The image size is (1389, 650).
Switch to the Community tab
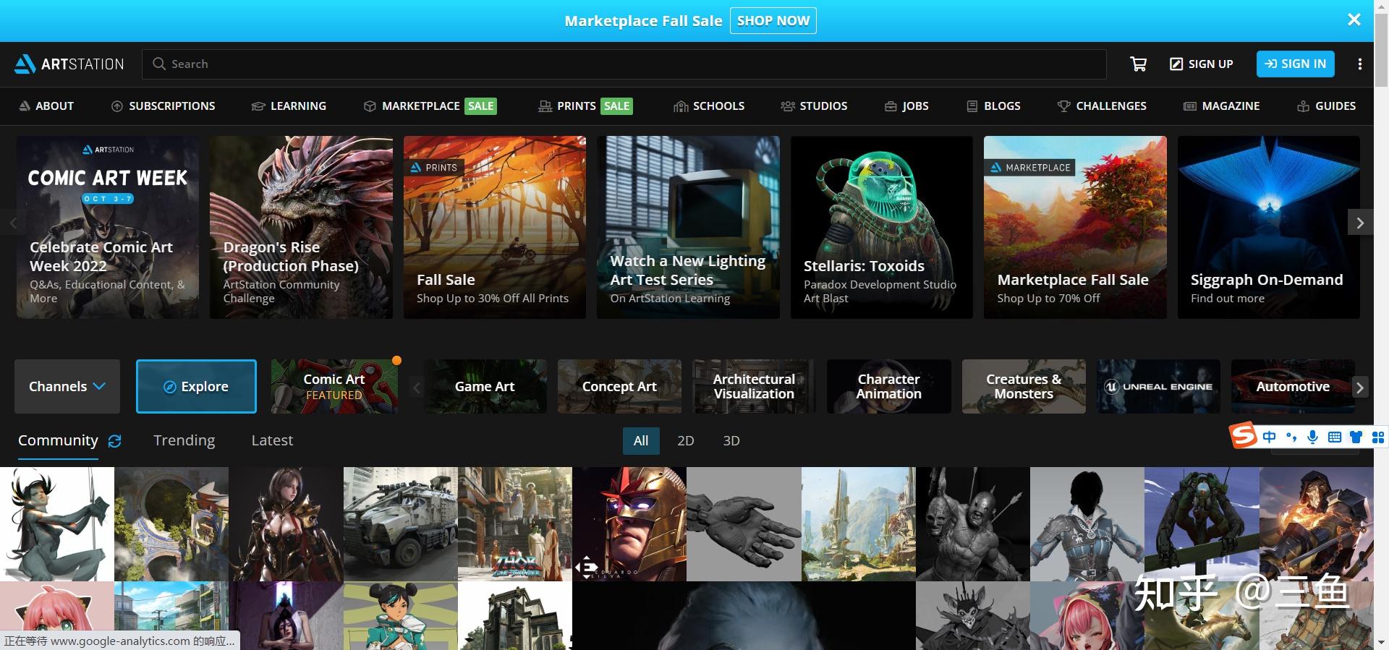pyautogui.click(x=58, y=440)
